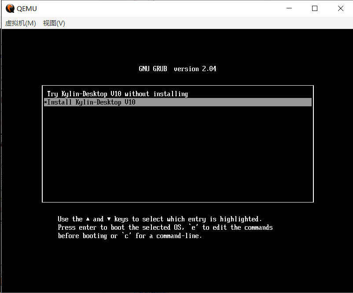Viewport: 353px width, 293px height.
Task: Select the highlighted 'Install Kylin-Desktop V10' entry
Action: [x=92, y=102]
